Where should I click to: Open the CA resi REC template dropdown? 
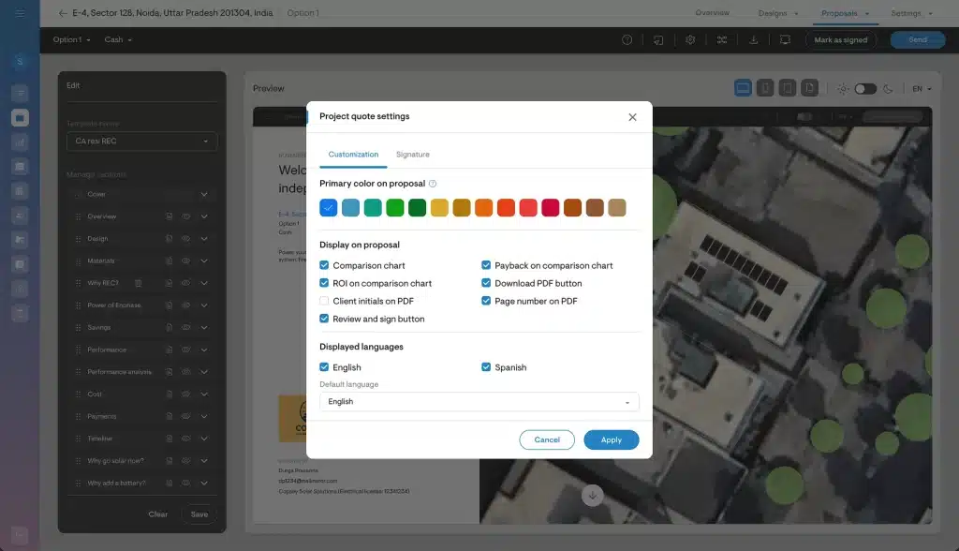(x=141, y=141)
